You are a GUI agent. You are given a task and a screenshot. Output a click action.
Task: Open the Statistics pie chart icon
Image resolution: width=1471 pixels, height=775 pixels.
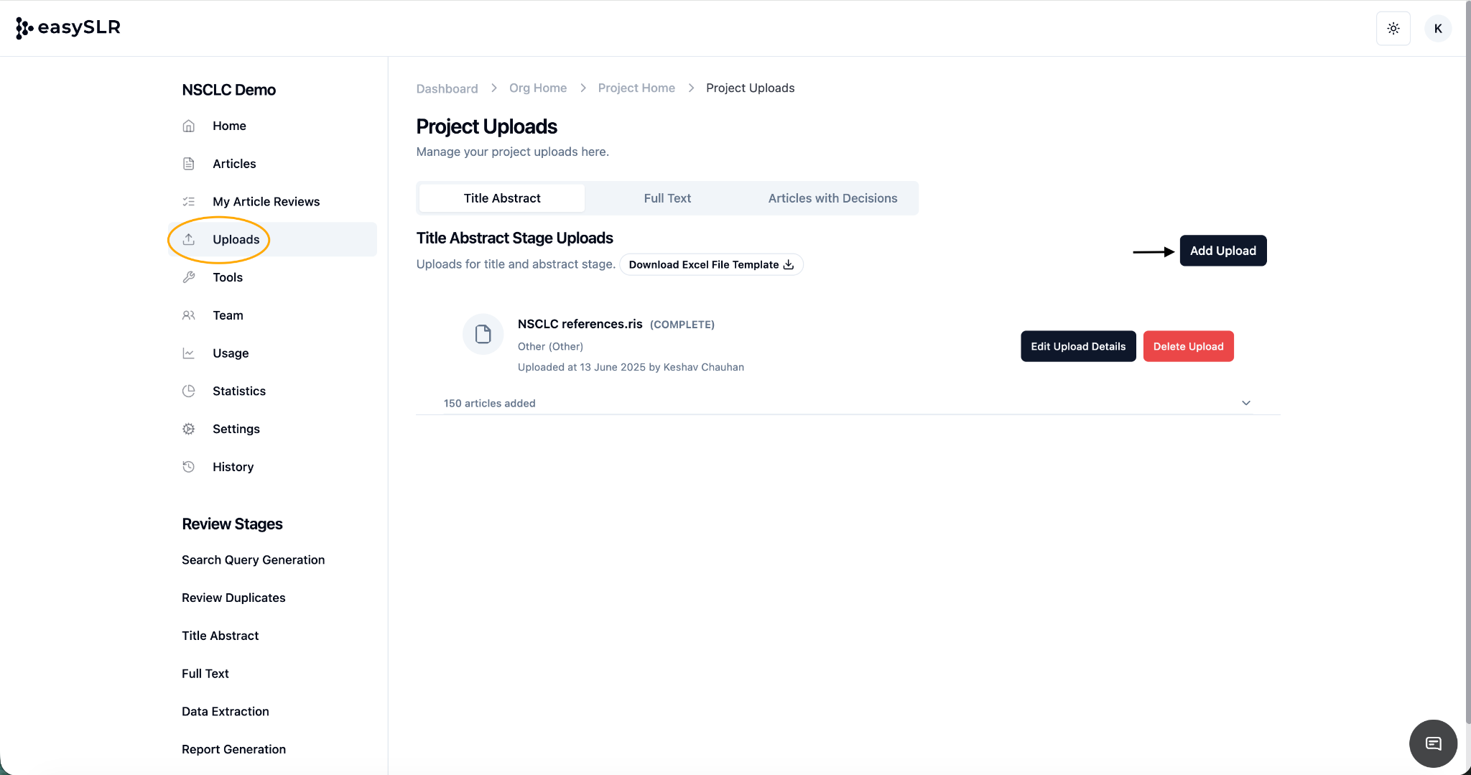coord(189,391)
